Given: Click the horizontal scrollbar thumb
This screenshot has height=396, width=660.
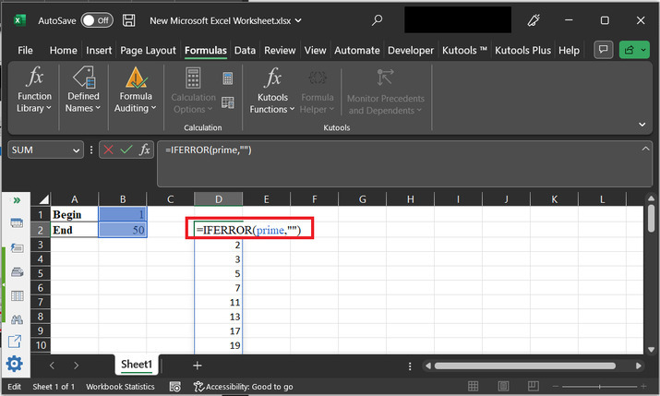Looking at the screenshot, I should [x=525, y=366].
